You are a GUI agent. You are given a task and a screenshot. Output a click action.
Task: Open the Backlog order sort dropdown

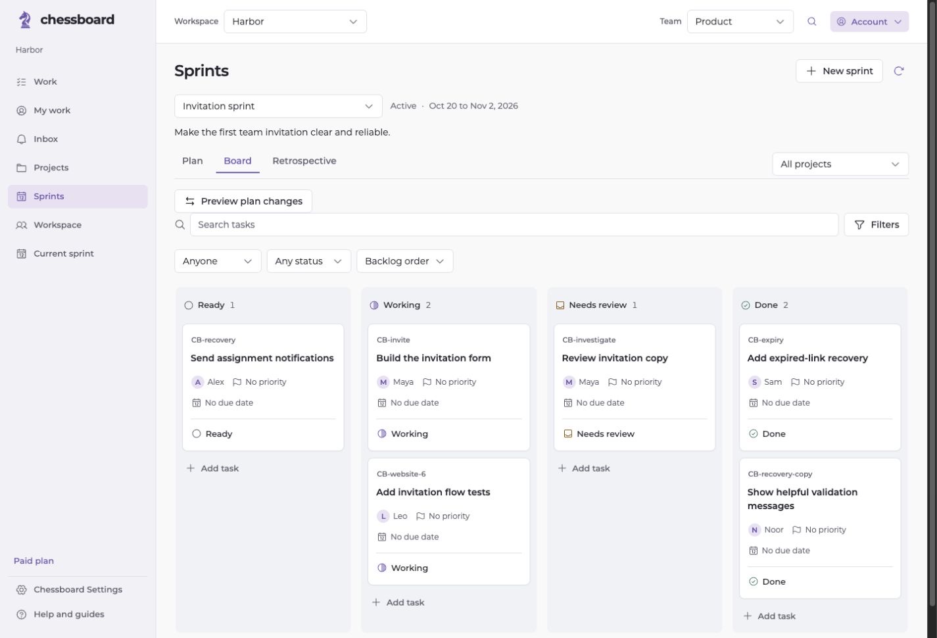pyautogui.click(x=404, y=261)
